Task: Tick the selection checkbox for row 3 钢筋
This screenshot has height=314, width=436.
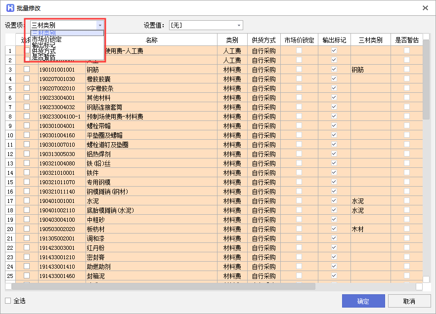Action: pos(27,70)
